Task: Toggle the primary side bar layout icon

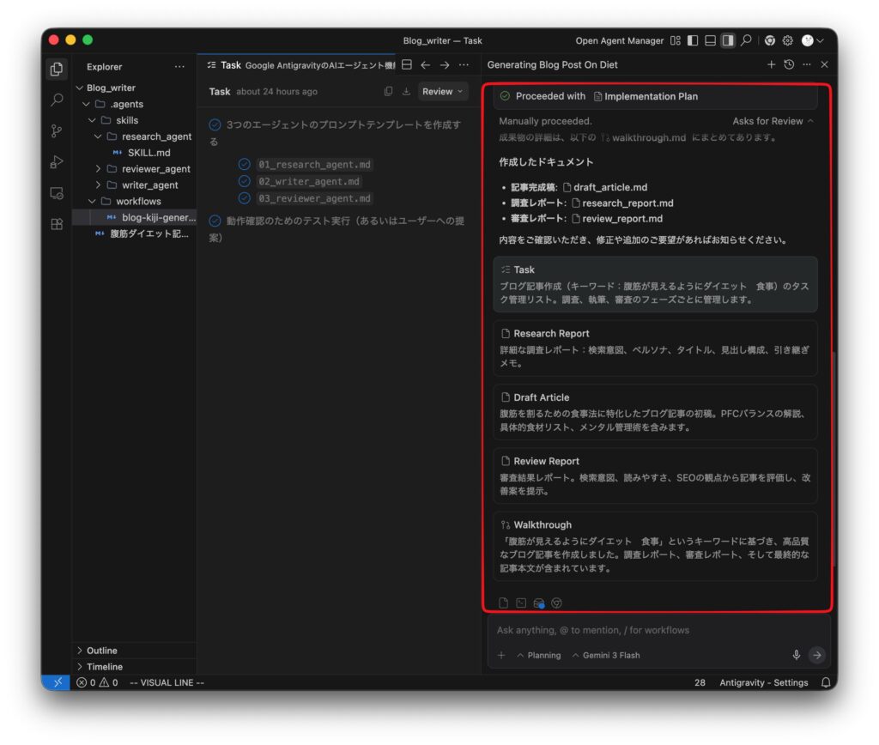Action: (x=693, y=40)
